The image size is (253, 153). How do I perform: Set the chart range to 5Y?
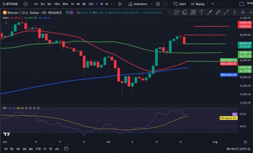pos(51,149)
